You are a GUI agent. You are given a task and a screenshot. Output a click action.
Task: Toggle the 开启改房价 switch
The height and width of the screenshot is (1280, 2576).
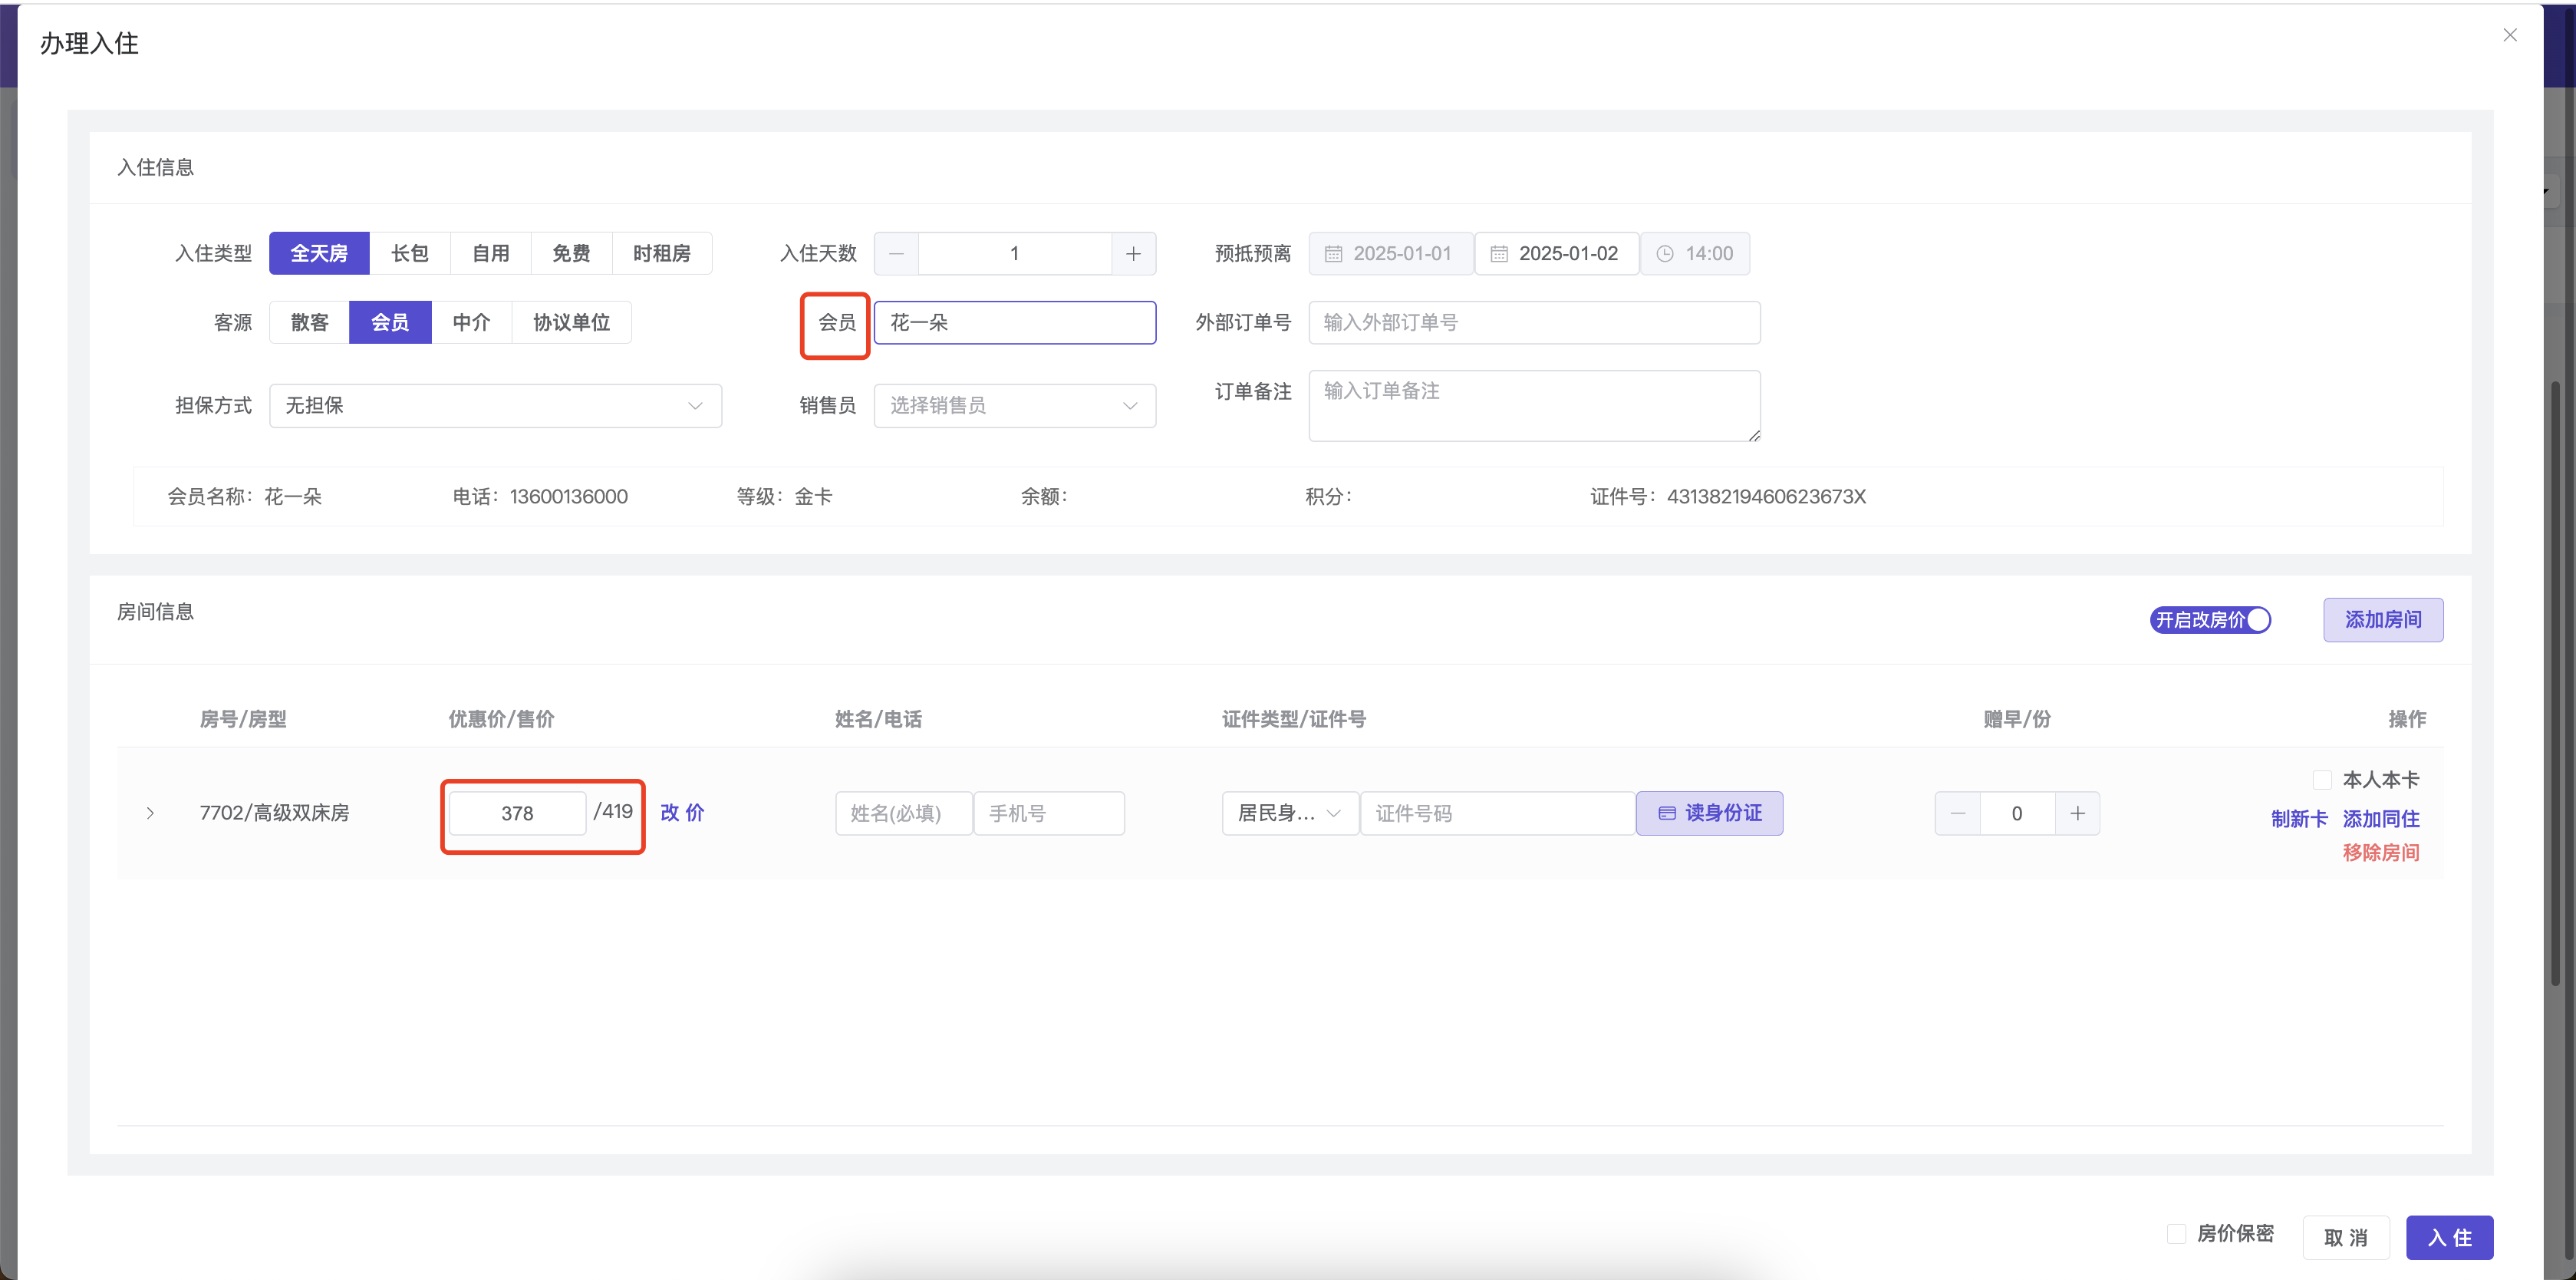(2210, 620)
